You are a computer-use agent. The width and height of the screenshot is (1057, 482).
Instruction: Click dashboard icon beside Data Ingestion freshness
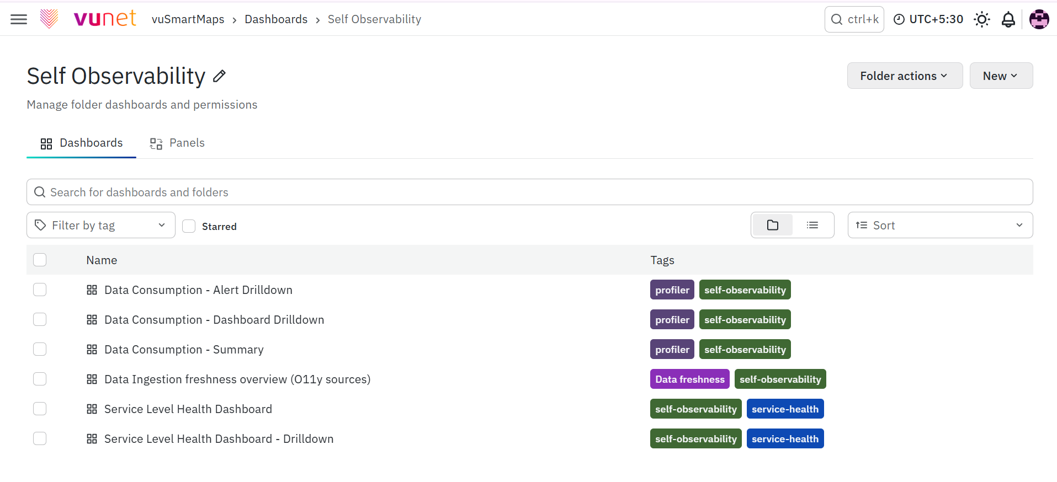(92, 379)
